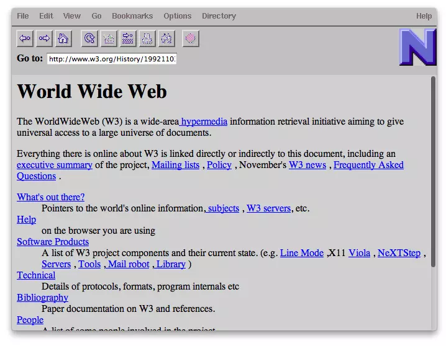Open the Help menu
This screenshot has height=346, width=446.
(424, 16)
